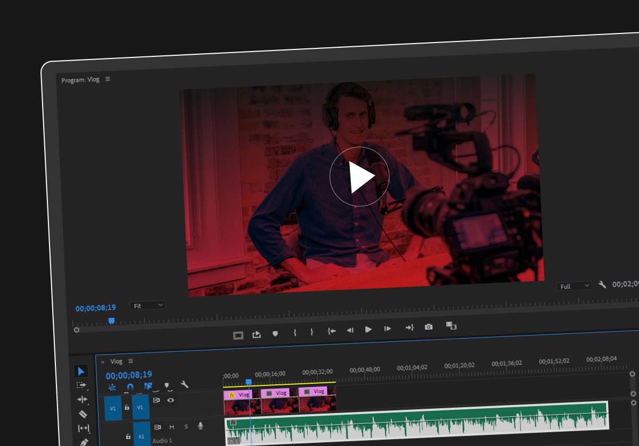Select the Pen tool
639x446 pixels.
click(x=84, y=442)
